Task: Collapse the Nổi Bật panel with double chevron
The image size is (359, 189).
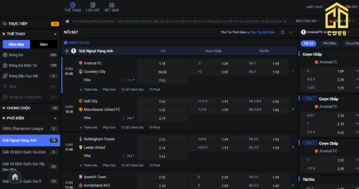Action: pos(291,32)
